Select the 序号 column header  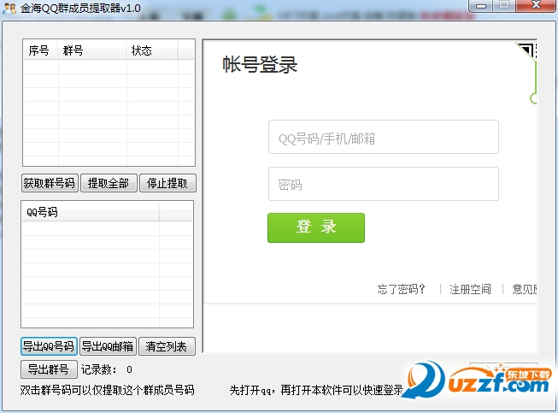[x=40, y=50]
